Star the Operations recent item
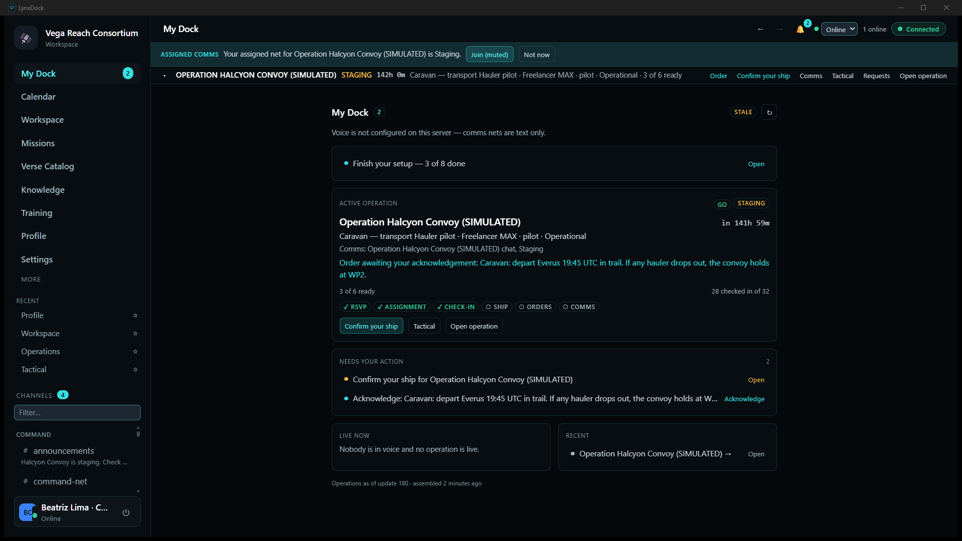962x541 pixels. 135,352
